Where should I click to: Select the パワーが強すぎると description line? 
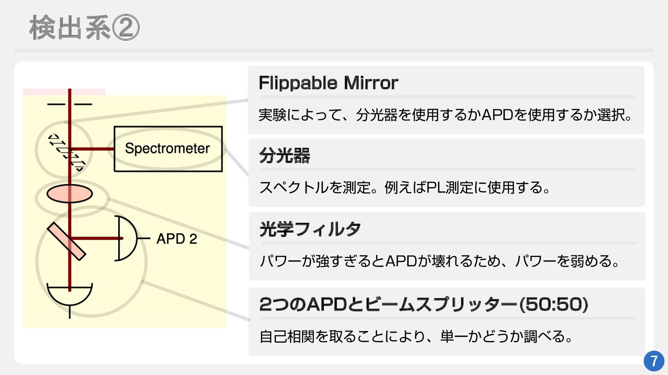coord(440,261)
